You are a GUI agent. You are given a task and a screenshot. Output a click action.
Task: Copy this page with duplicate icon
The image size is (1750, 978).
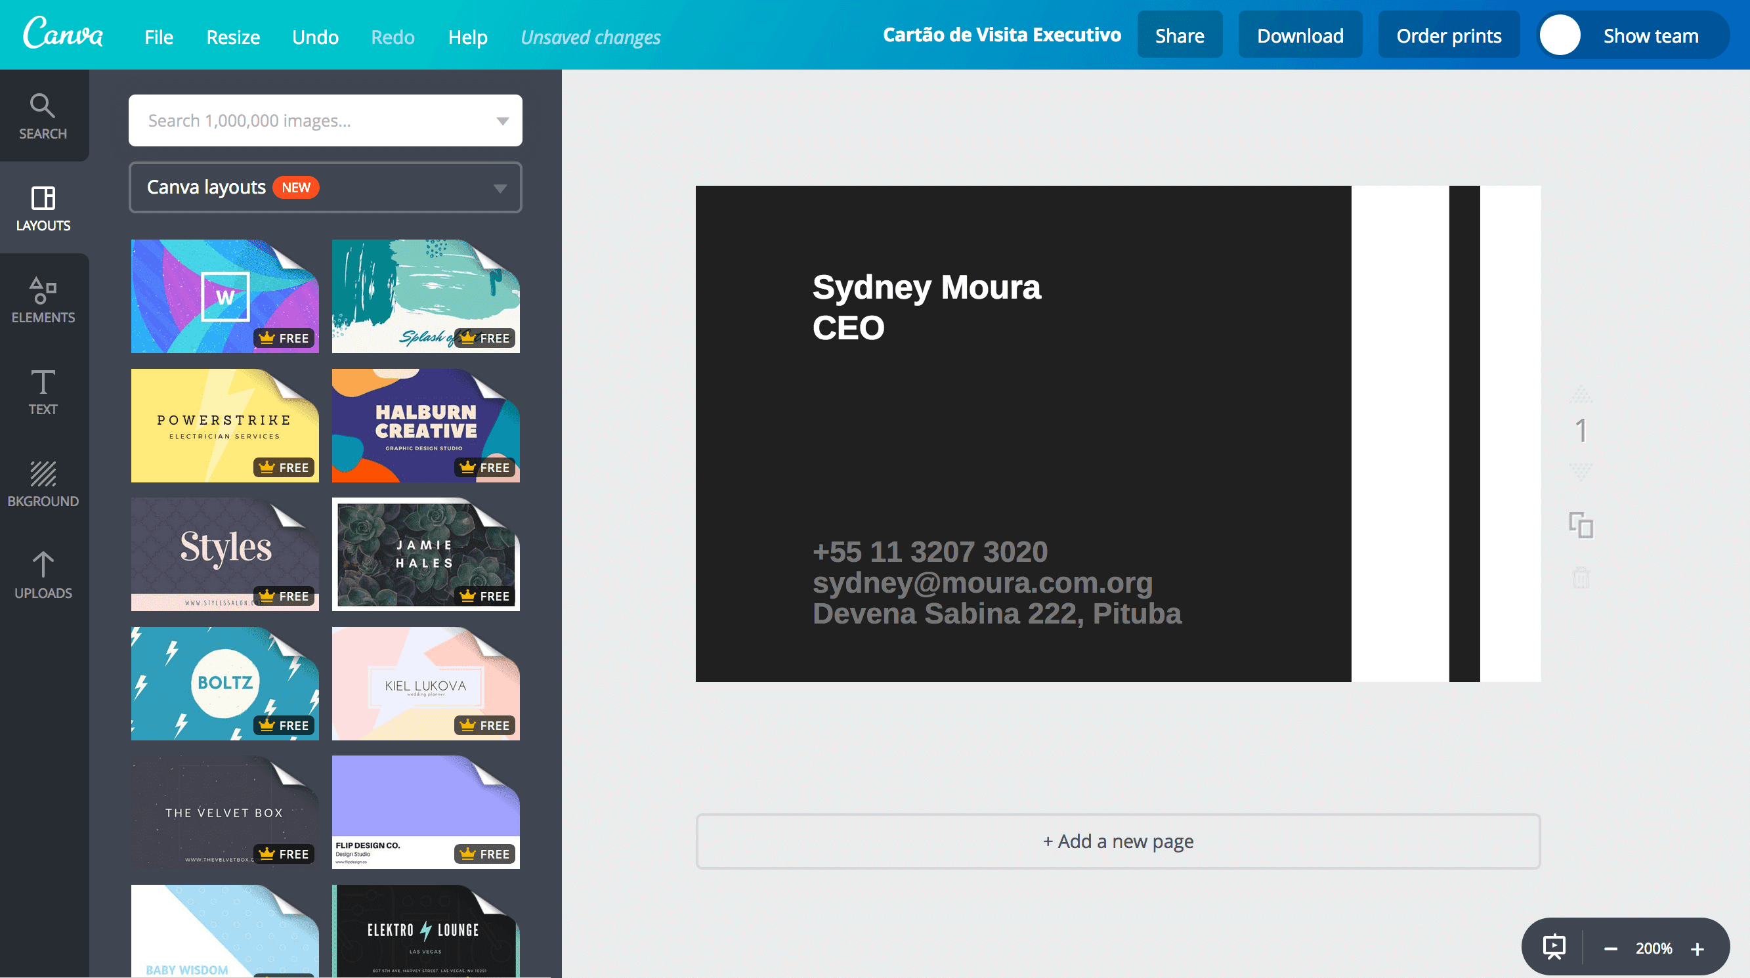tap(1581, 525)
